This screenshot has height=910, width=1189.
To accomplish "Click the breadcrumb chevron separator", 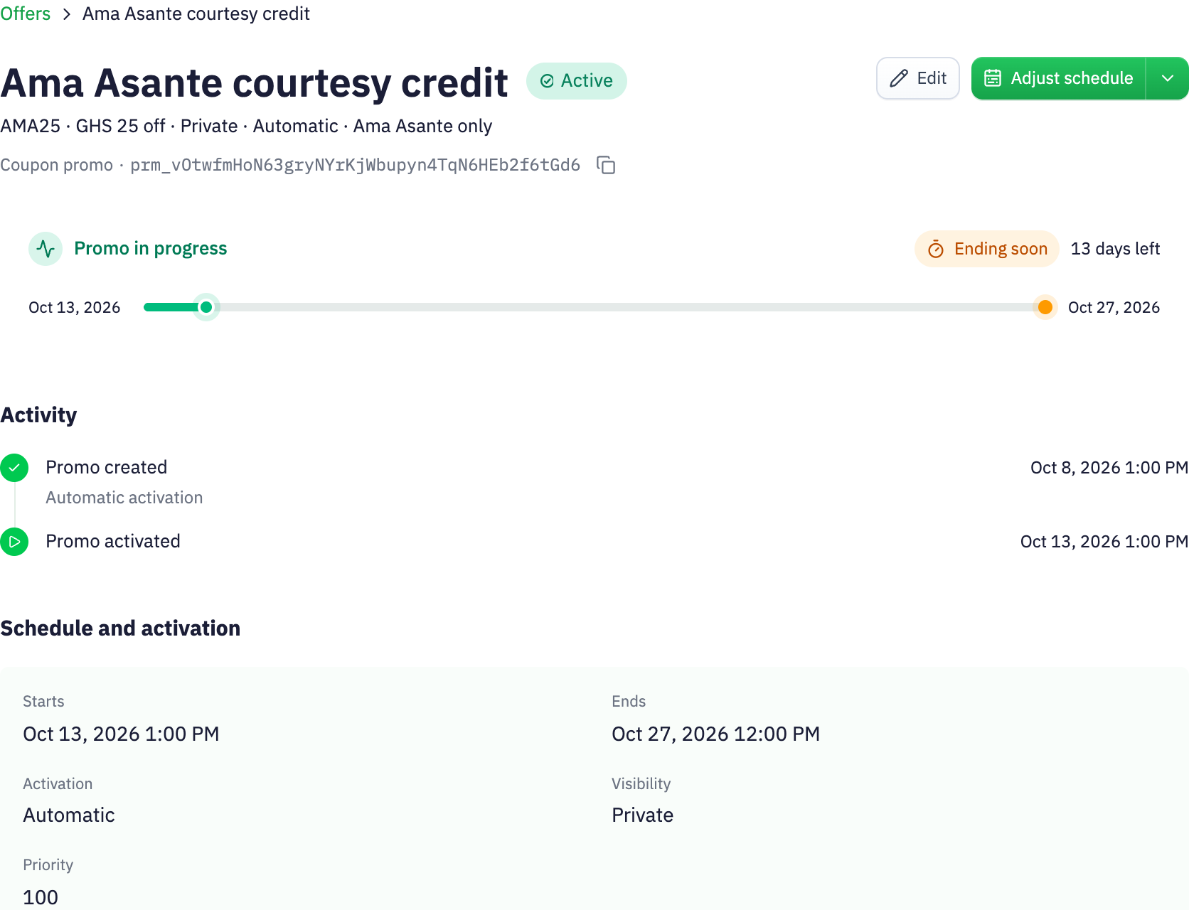I will (x=67, y=14).
